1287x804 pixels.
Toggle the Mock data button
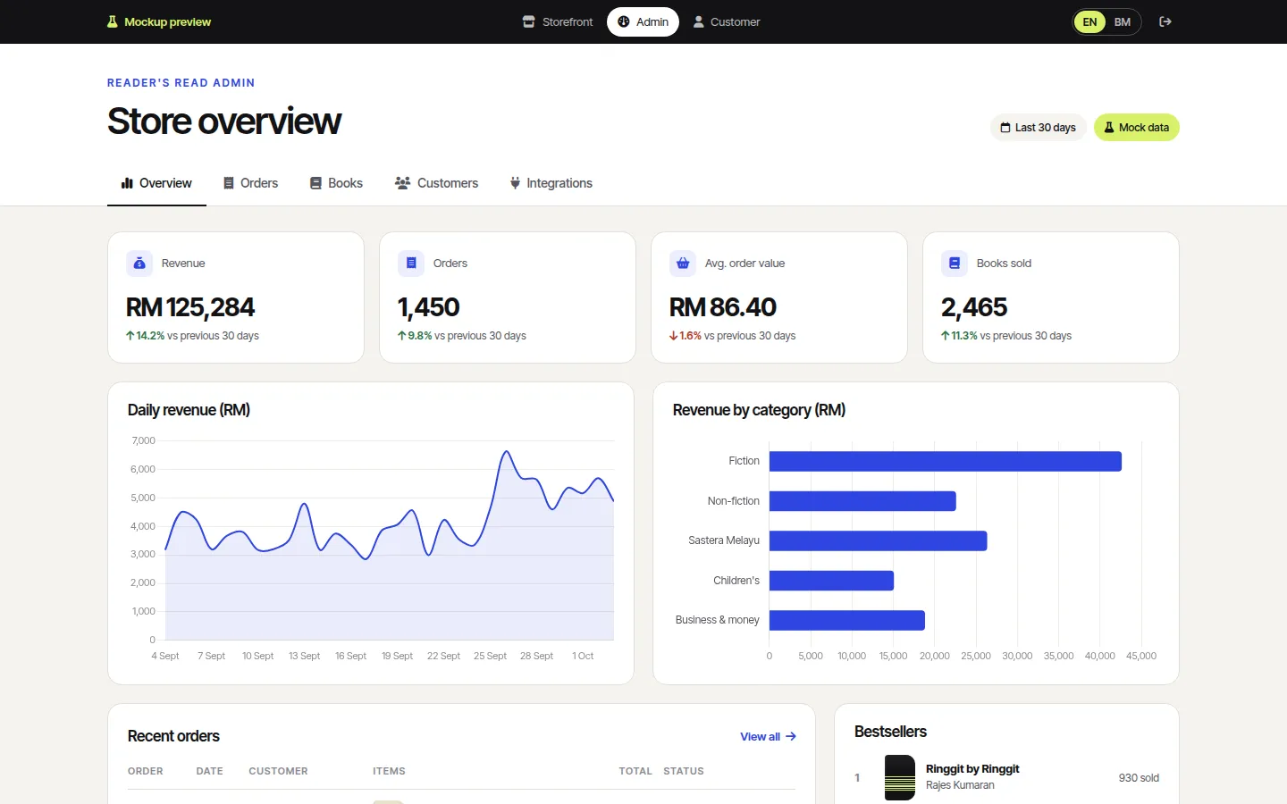(1137, 128)
